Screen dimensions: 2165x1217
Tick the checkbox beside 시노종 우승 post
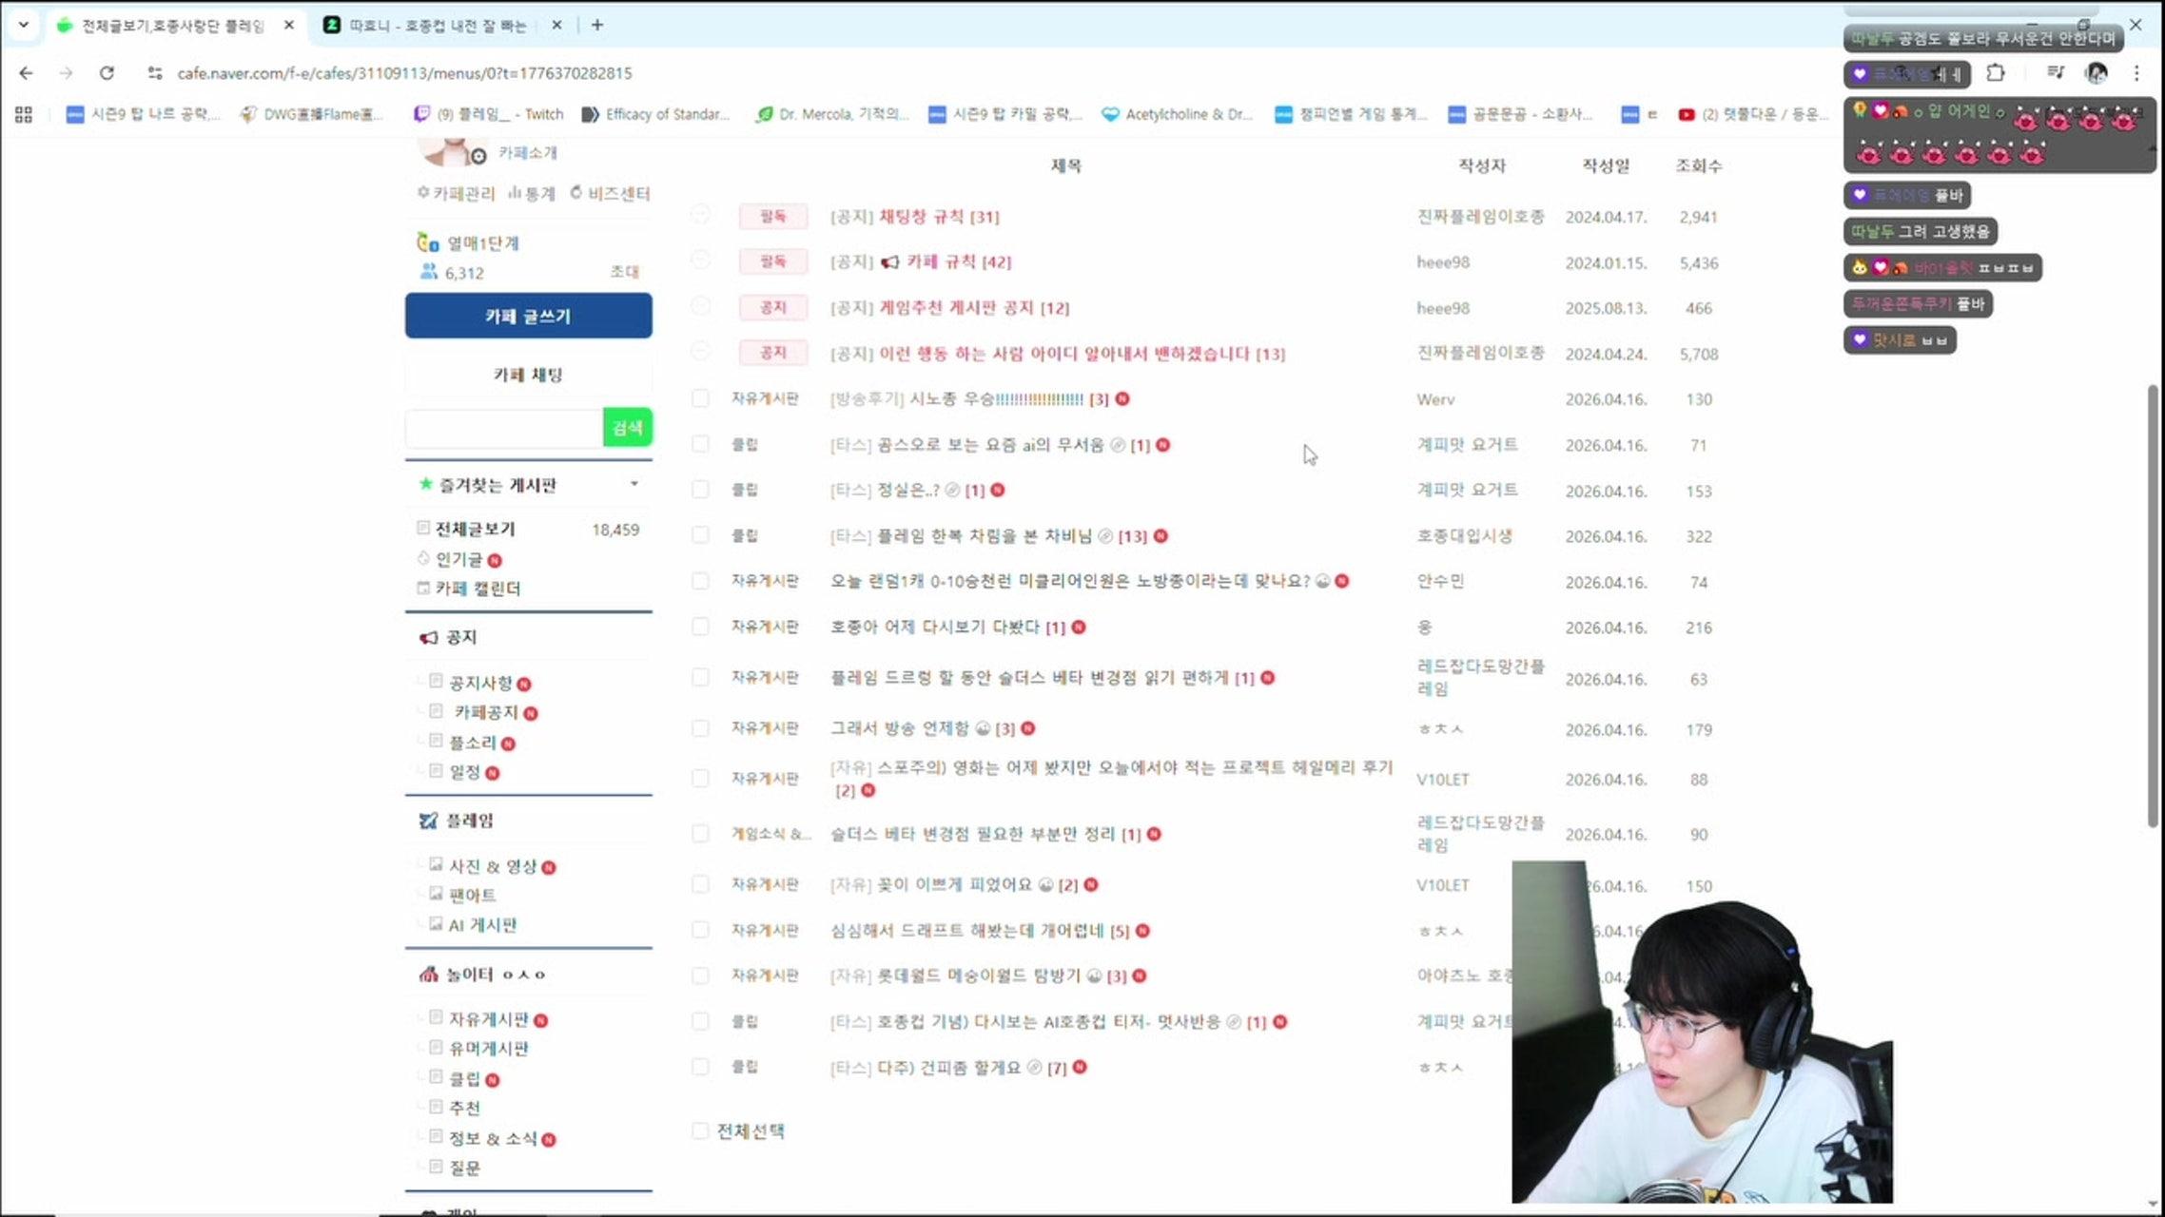click(x=701, y=399)
